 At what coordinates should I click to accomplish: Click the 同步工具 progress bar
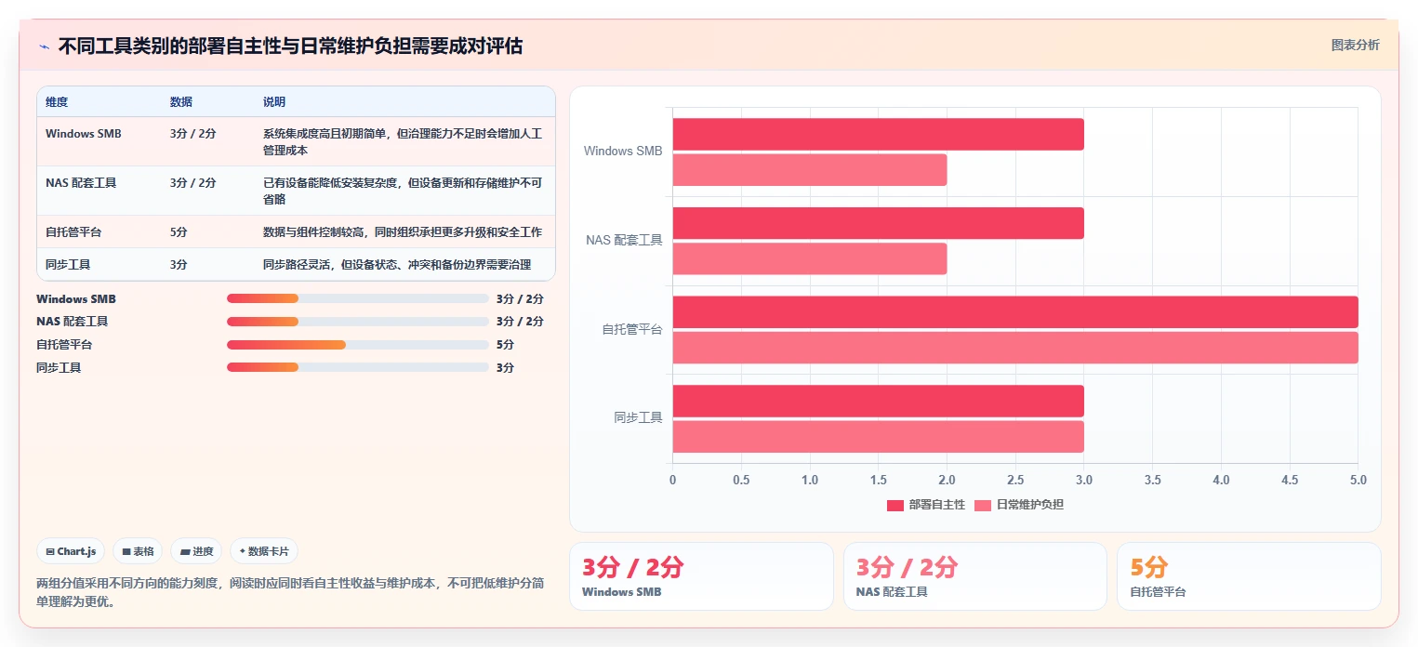click(x=358, y=367)
